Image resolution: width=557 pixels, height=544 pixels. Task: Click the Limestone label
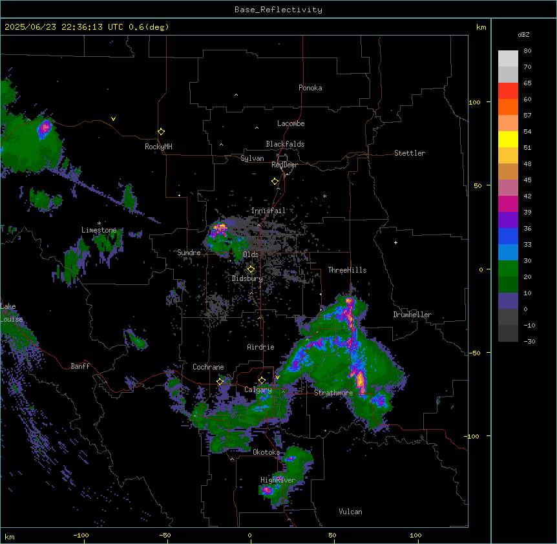pos(99,230)
